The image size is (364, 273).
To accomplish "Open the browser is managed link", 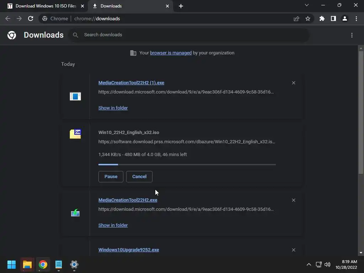I will pos(171,53).
